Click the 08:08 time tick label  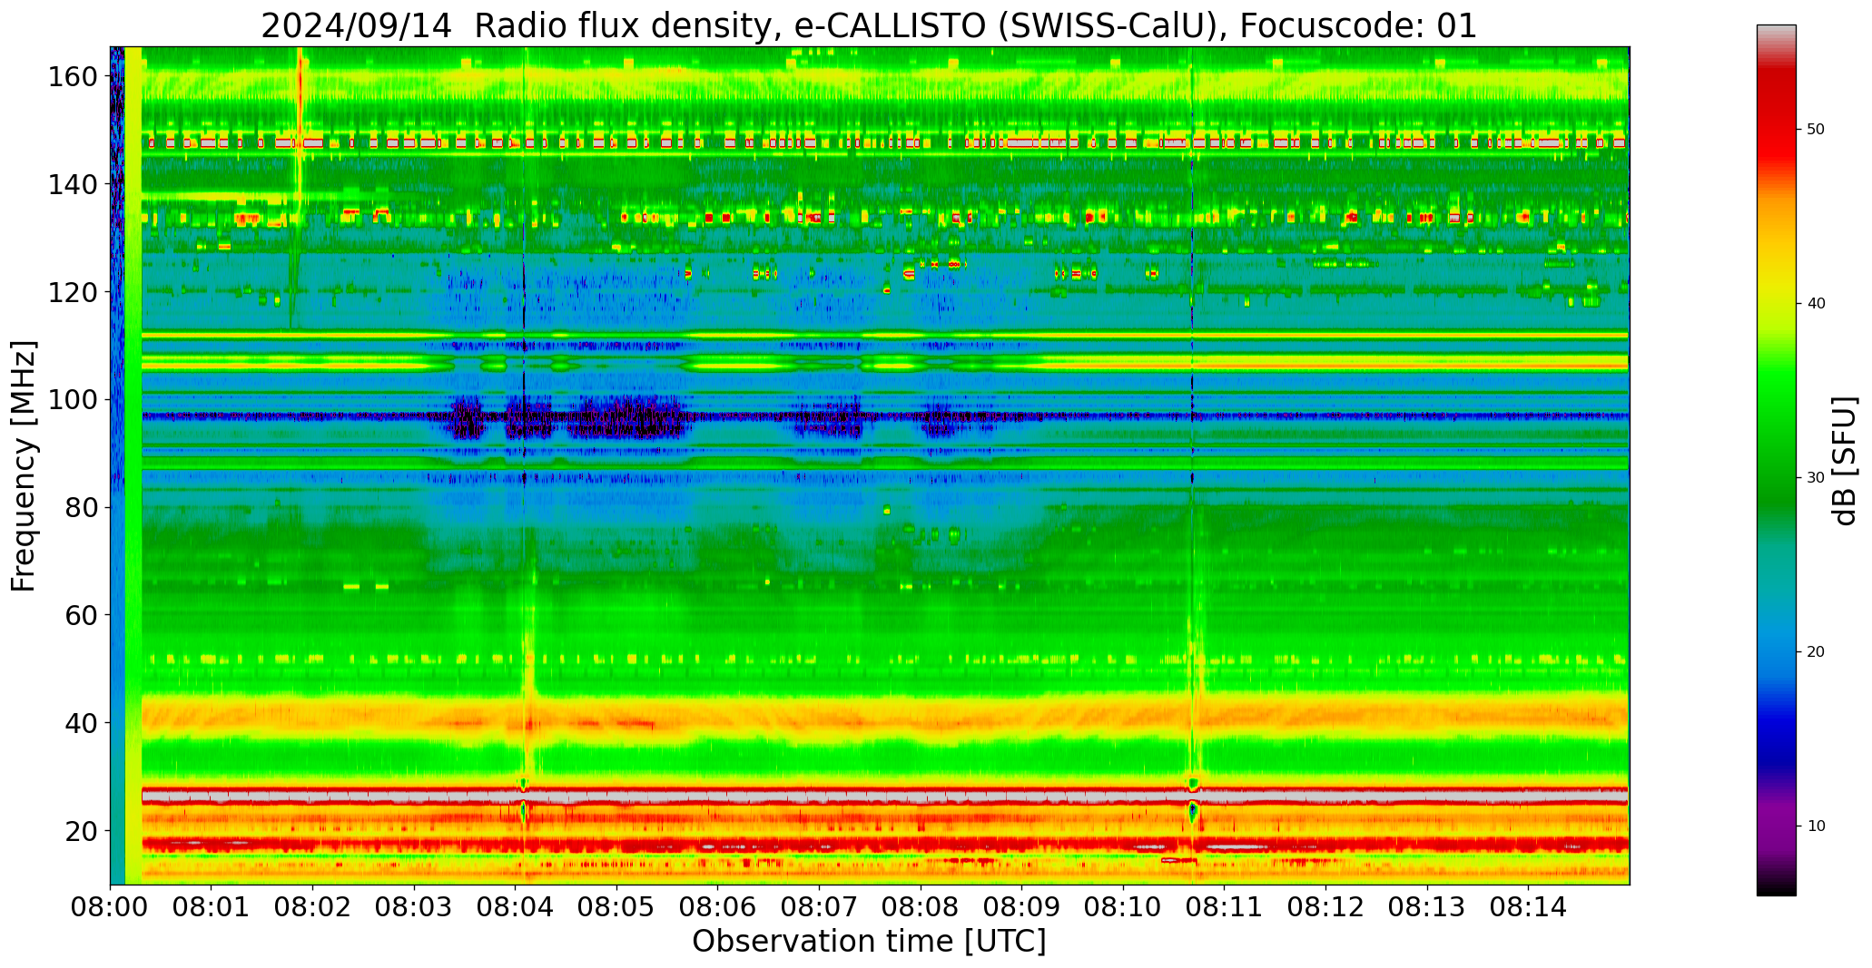(921, 907)
